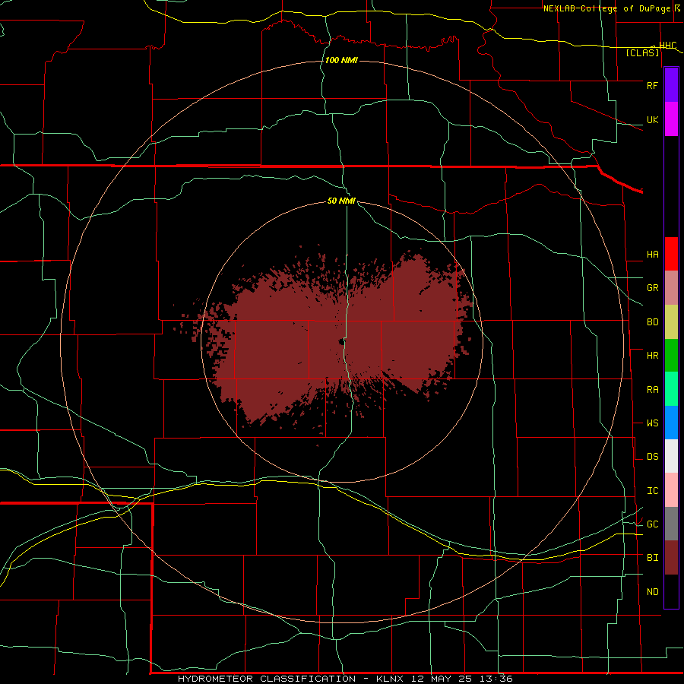Image resolution: width=684 pixels, height=684 pixels.
Task: Click the 100 NMI range ring label
Action: click(341, 60)
